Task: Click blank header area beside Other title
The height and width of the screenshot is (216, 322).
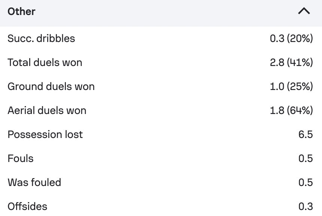Action: (x=164, y=12)
